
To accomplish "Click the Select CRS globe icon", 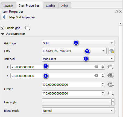I will pos(112,51).
